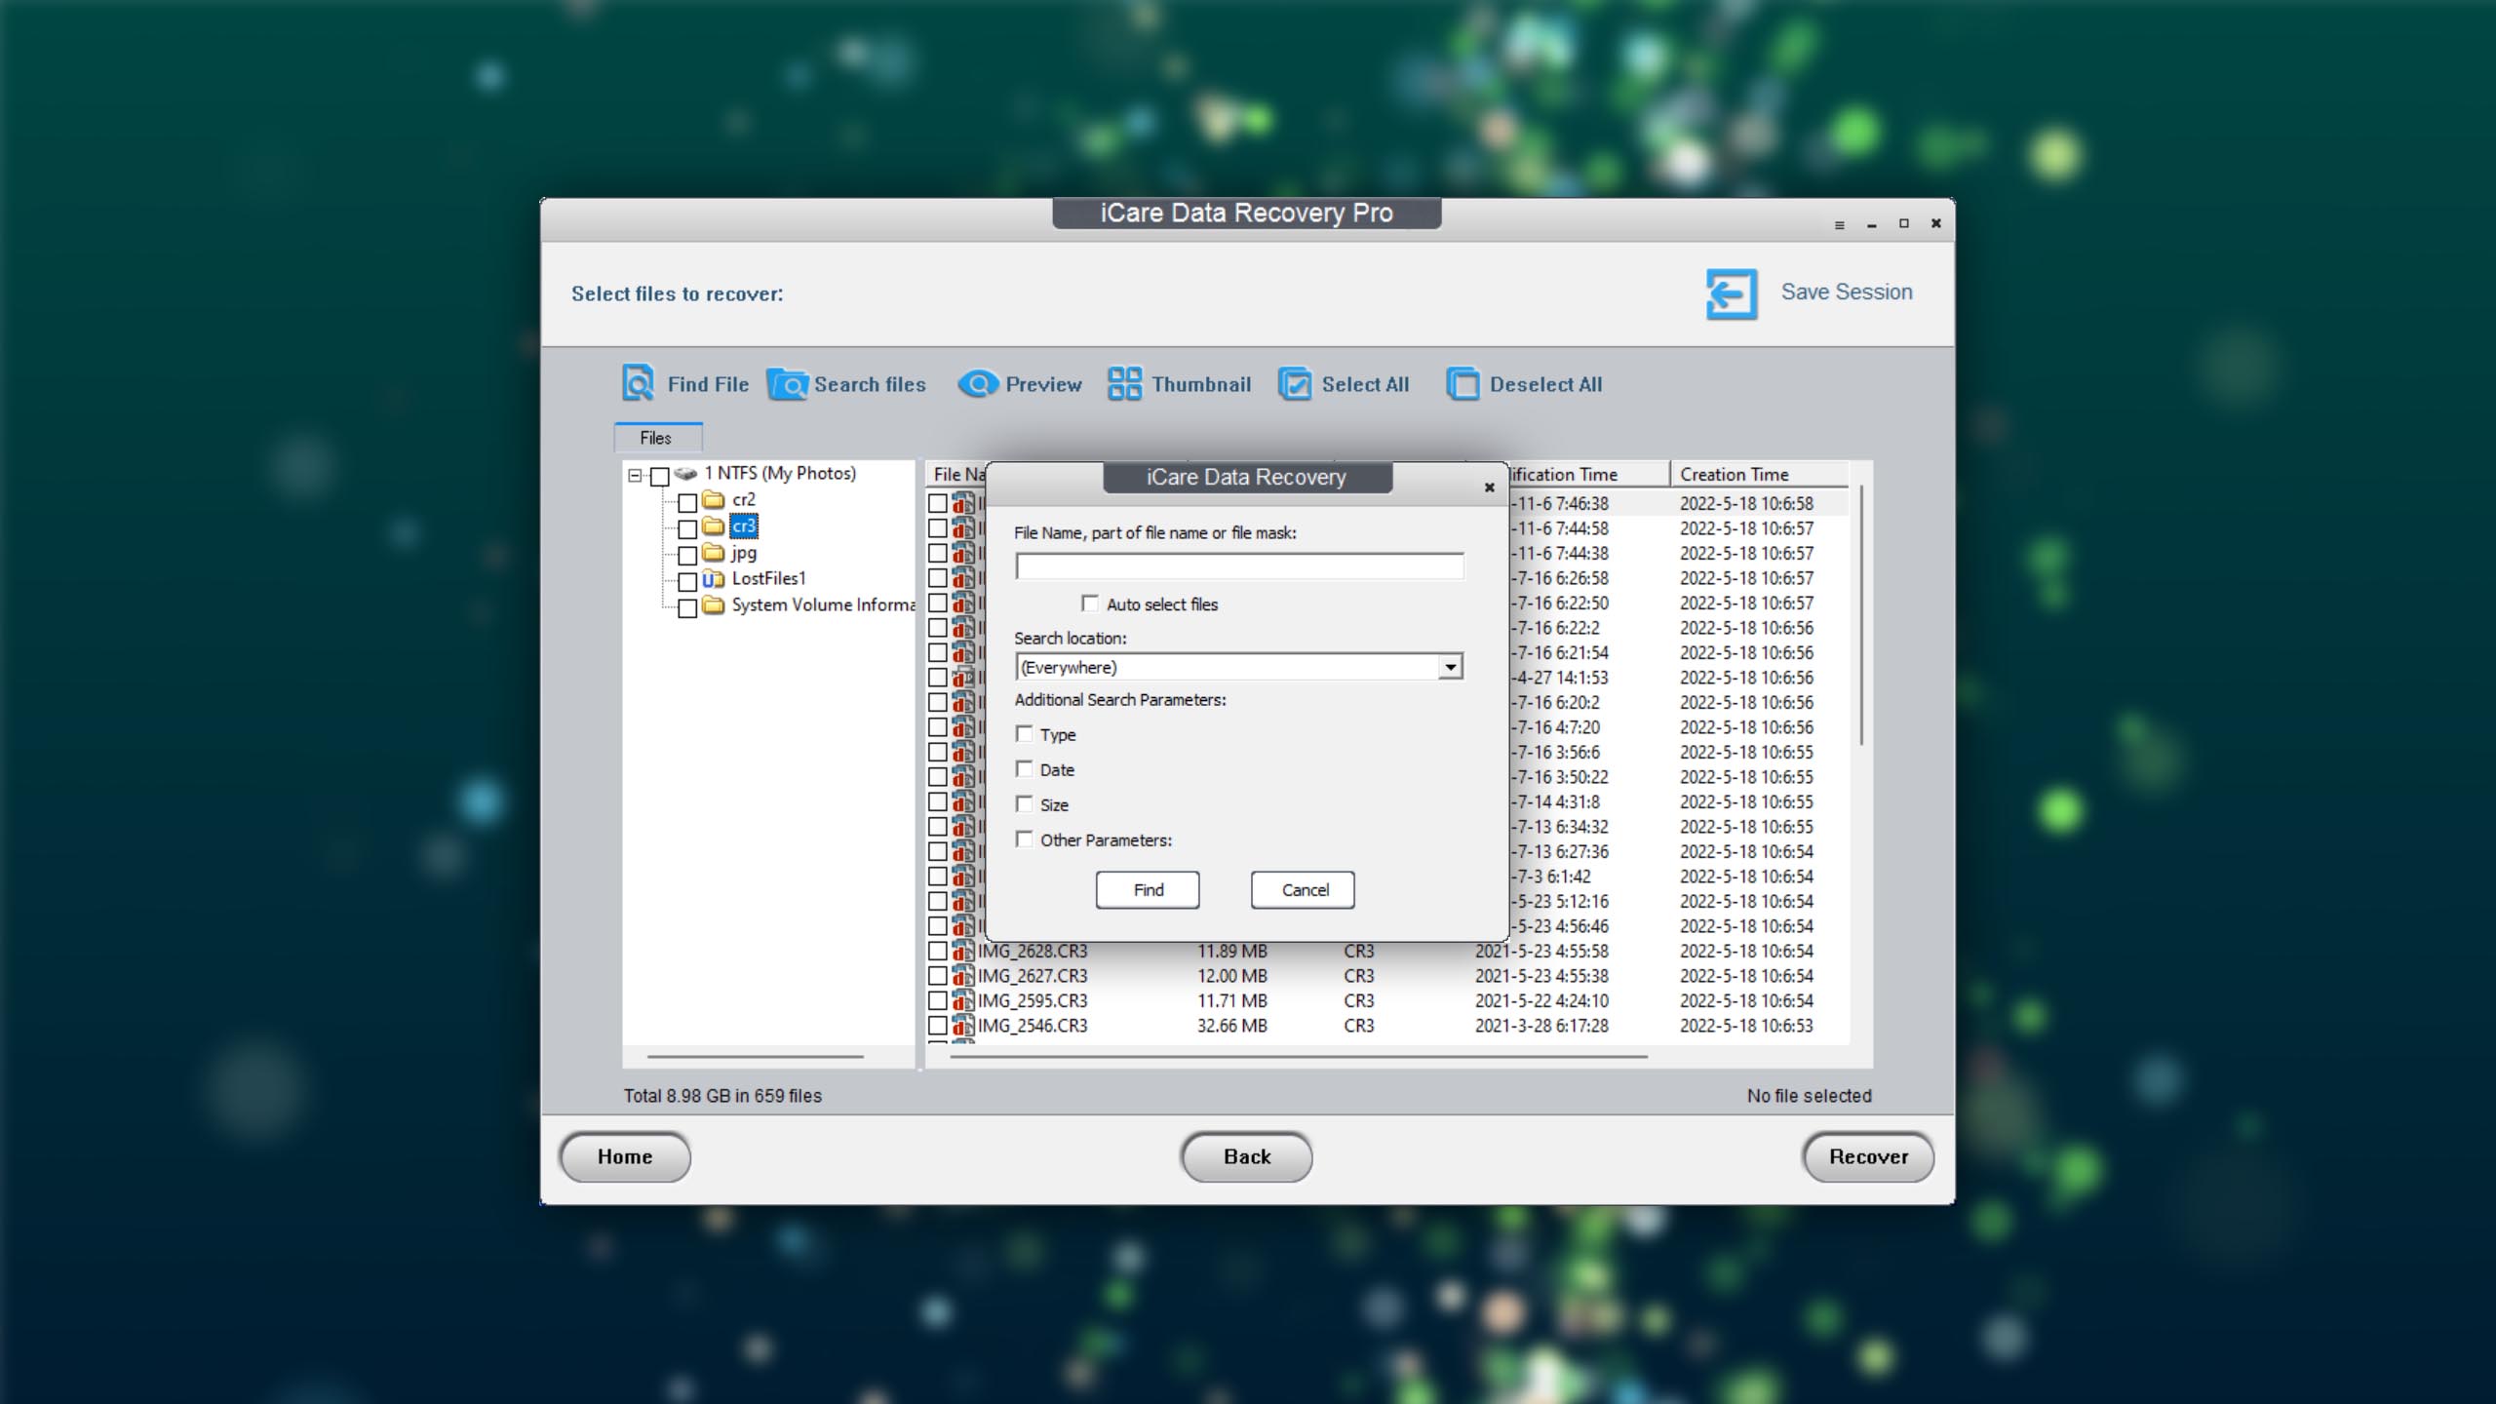2496x1404 pixels.
Task: Click the Preview eye icon
Action: coord(978,384)
